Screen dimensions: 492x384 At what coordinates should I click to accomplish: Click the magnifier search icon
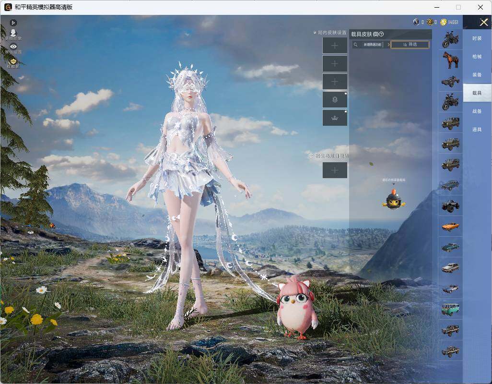tap(355, 45)
